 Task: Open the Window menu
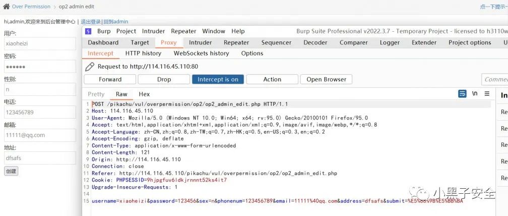(x=214, y=31)
